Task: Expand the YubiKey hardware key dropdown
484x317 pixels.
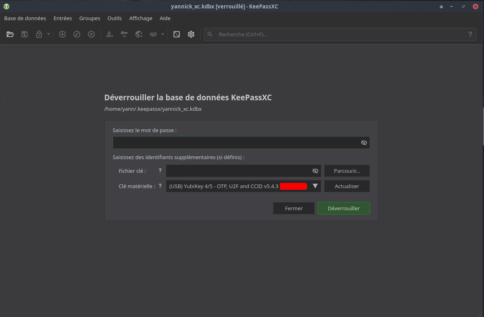Action: 315,186
